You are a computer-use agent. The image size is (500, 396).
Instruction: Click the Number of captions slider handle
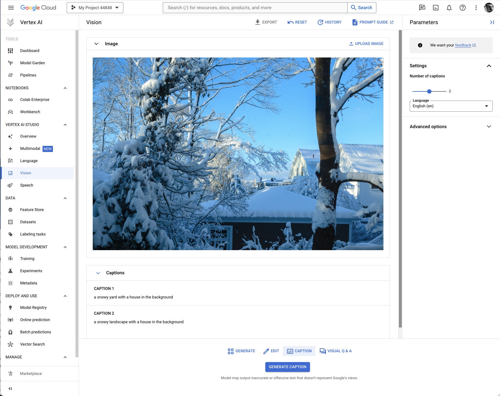(x=429, y=91)
